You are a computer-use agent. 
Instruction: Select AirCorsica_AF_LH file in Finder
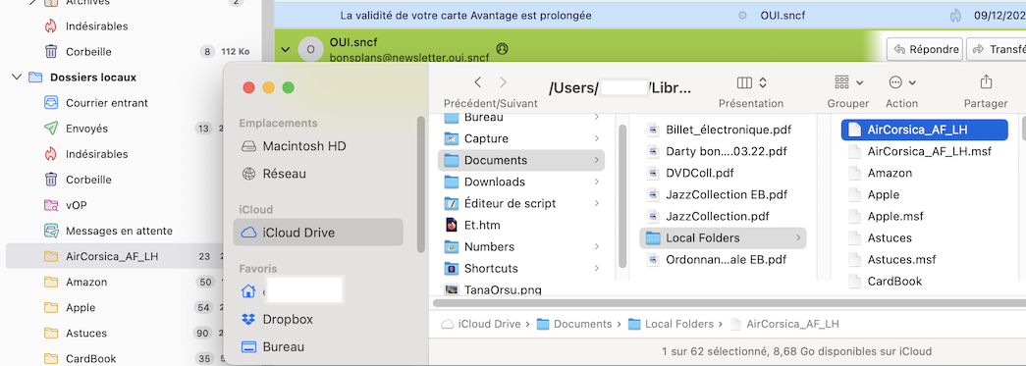tap(924, 130)
